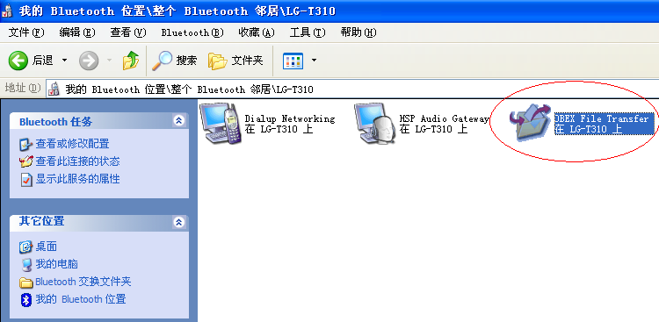Collapse the Bluetooth 任务 panel
The height and width of the screenshot is (322, 659).
[x=179, y=121]
